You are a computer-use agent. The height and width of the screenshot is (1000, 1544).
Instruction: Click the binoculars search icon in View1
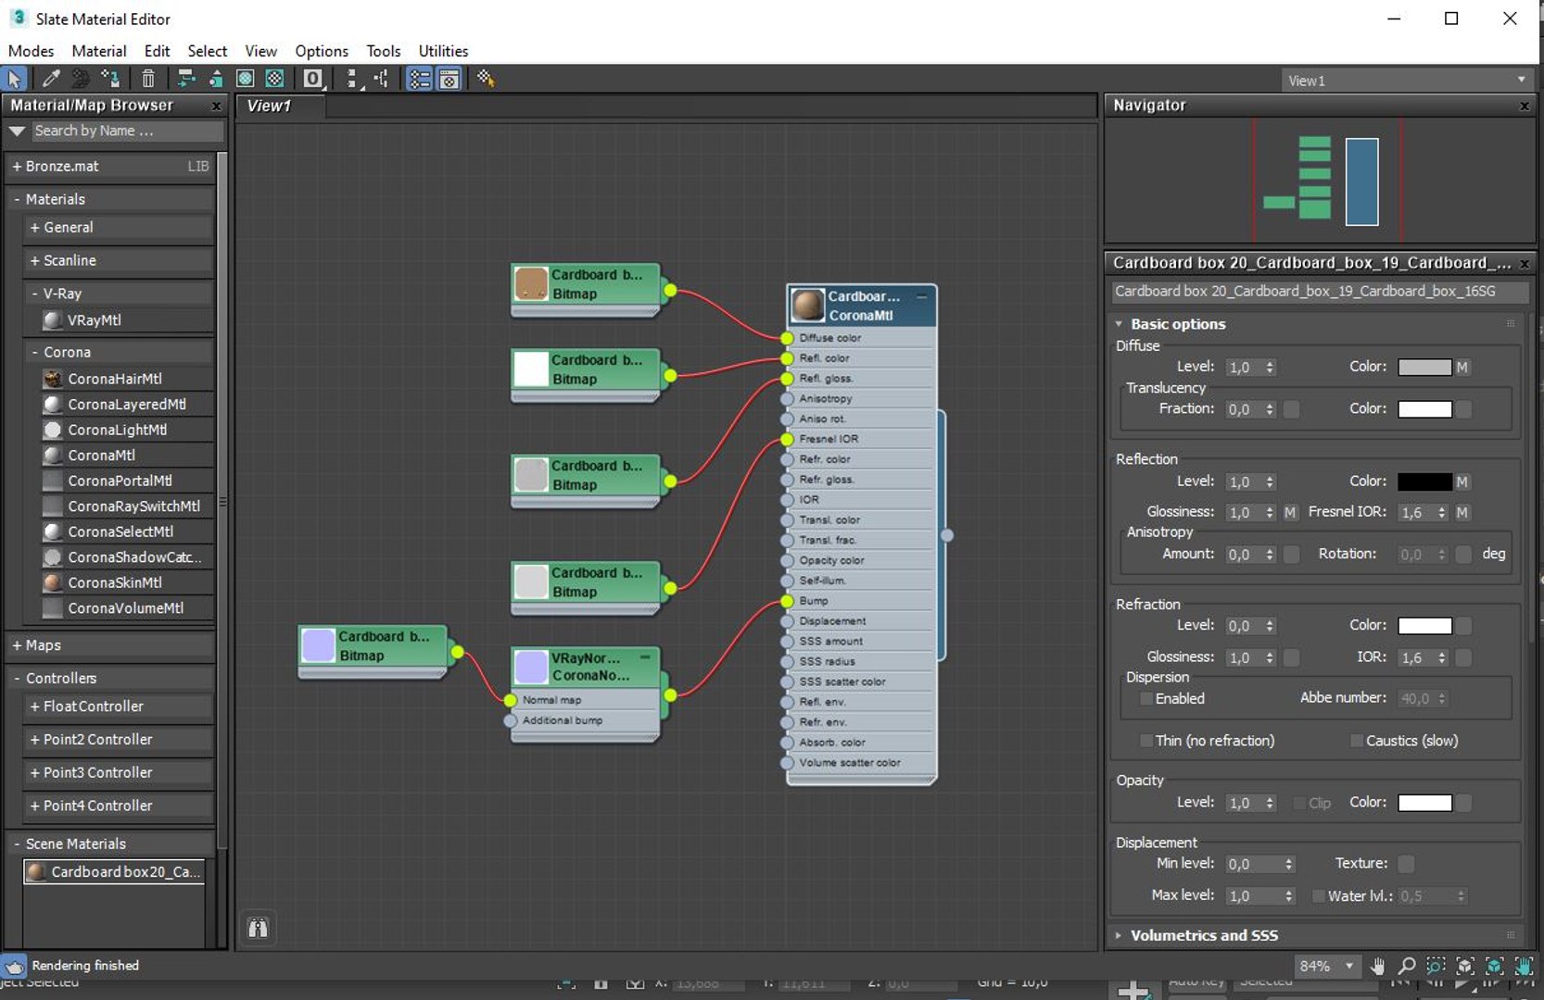(x=258, y=928)
